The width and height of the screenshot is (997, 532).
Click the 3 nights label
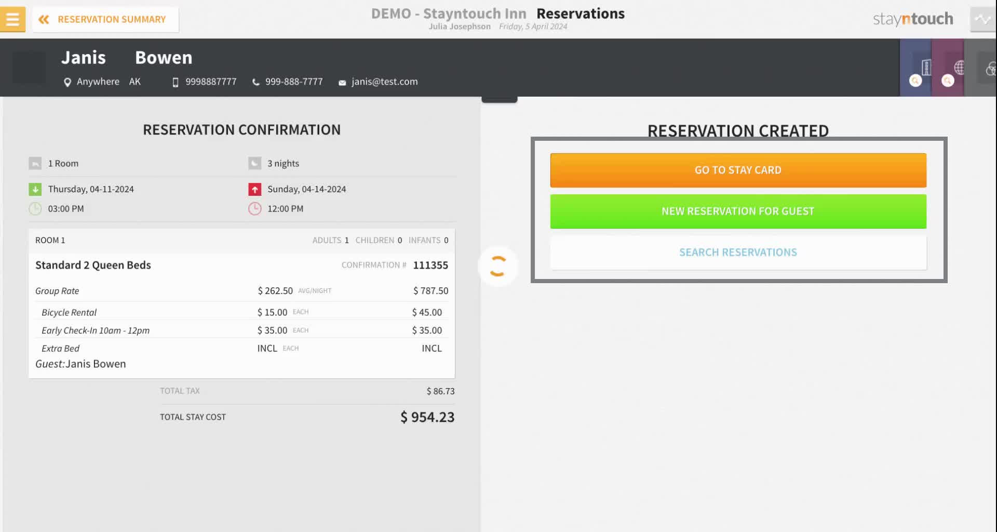tap(283, 163)
